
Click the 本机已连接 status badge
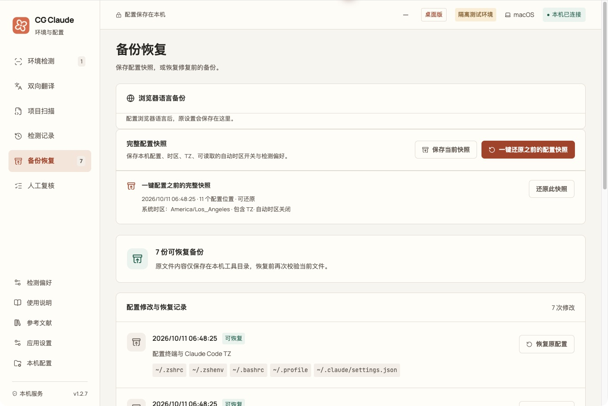tap(564, 15)
